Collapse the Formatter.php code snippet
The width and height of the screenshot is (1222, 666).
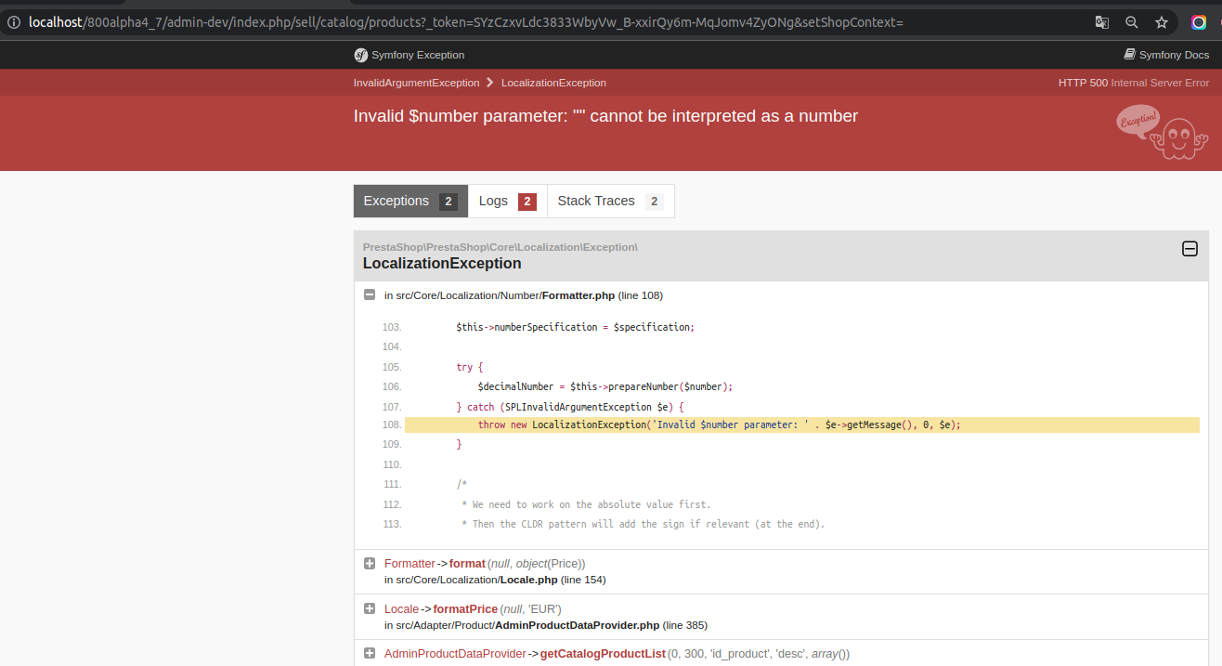pyautogui.click(x=370, y=294)
